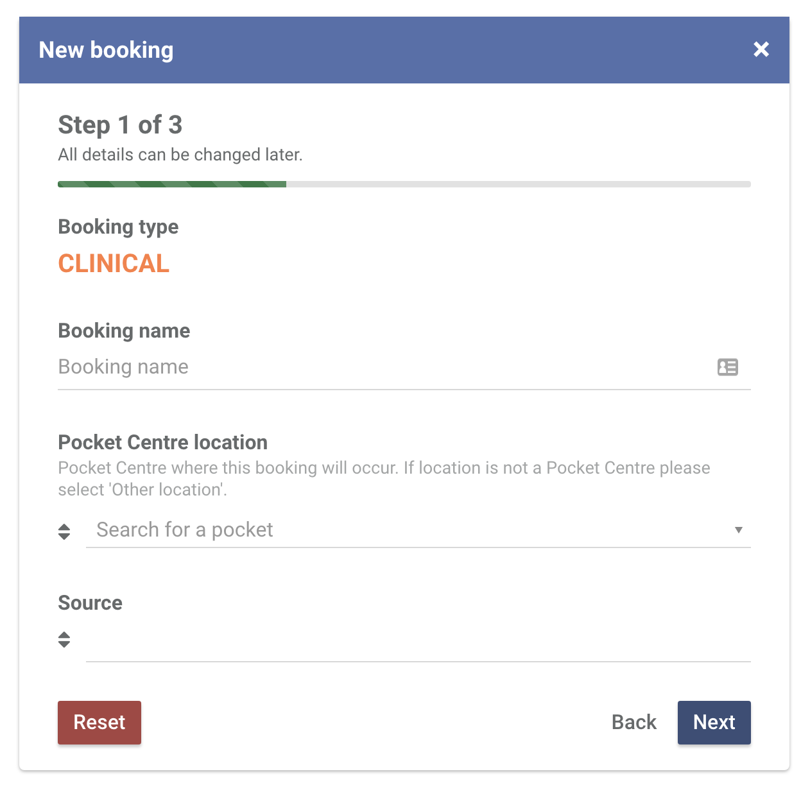Click the Pocket Centre help description text
The height and width of the screenshot is (792, 810).
click(384, 479)
